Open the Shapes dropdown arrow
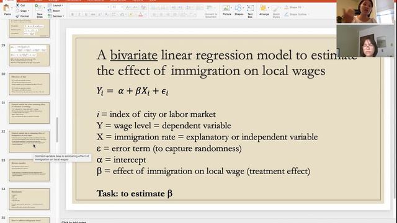Image resolution: width=397 pixels, height=223 pixels. [x=244, y=8]
